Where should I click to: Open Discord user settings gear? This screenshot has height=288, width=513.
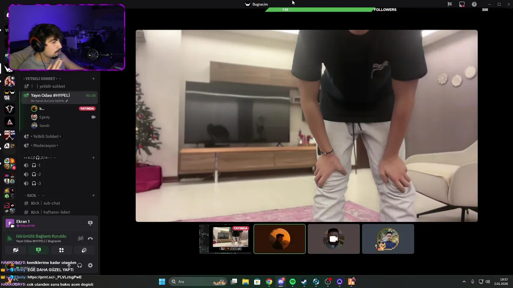pyautogui.click(x=90, y=265)
